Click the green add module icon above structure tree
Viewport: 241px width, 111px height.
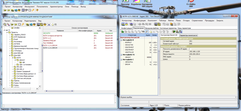click(x=123, y=32)
